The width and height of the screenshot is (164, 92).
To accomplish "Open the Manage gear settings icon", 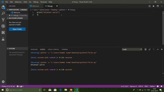I will pos(3,82).
